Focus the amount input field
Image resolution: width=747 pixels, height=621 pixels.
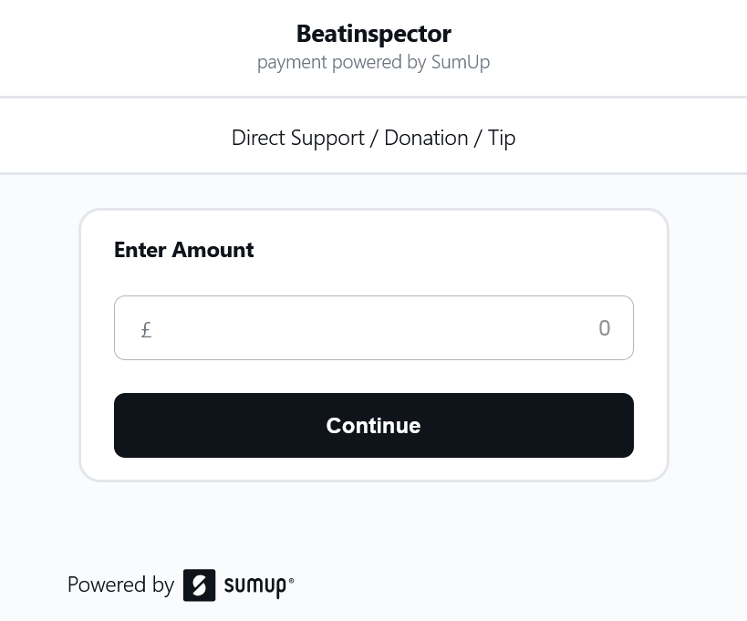click(373, 328)
